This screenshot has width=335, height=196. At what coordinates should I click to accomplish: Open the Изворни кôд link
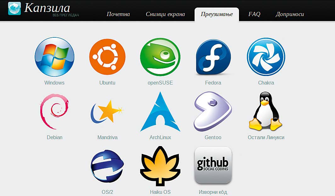coord(213,192)
